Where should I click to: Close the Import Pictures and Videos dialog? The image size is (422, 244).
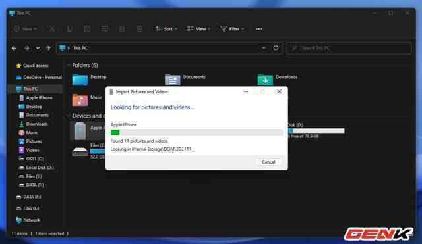point(280,92)
